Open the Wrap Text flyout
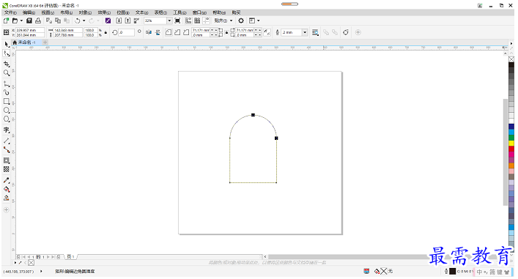518x279 pixels. (x=315, y=32)
